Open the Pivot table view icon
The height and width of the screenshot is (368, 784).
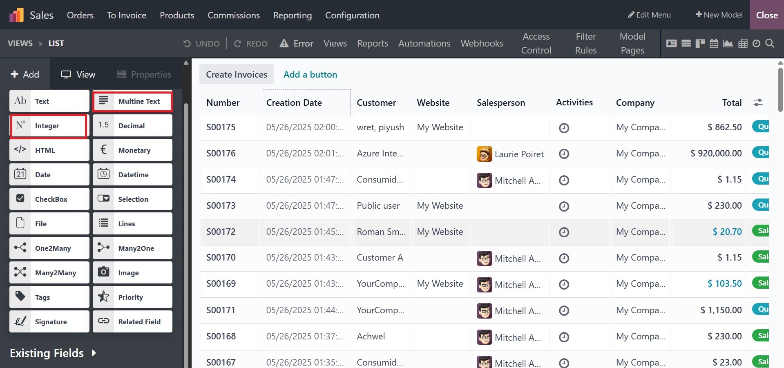pyautogui.click(x=743, y=43)
